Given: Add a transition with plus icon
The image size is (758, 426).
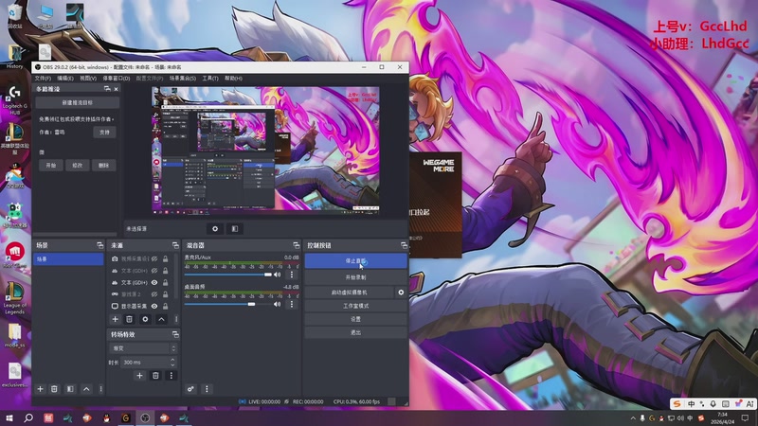Looking at the screenshot, I should coord(139,375).
